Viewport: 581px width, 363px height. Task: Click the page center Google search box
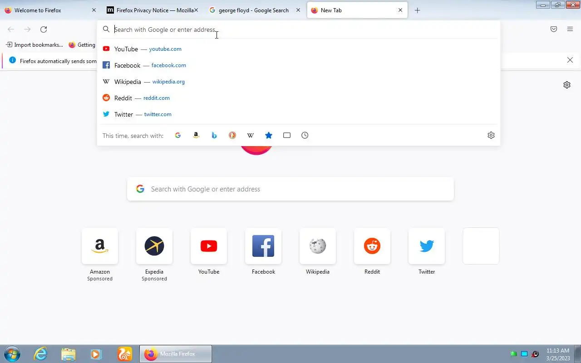click(x=290, y=189)
